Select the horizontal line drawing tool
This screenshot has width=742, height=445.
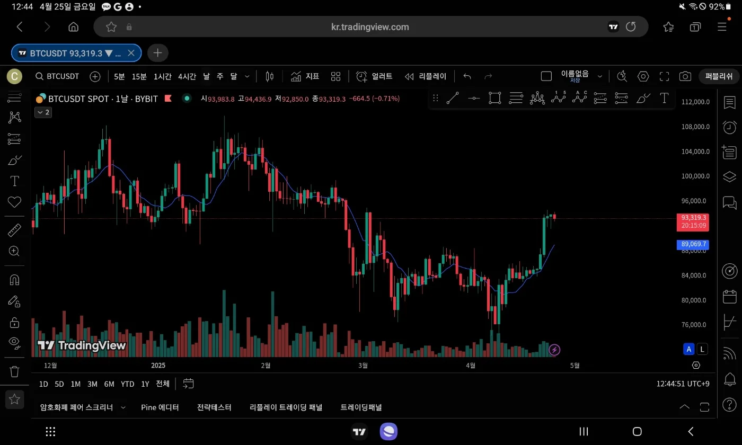click(474, 98)
